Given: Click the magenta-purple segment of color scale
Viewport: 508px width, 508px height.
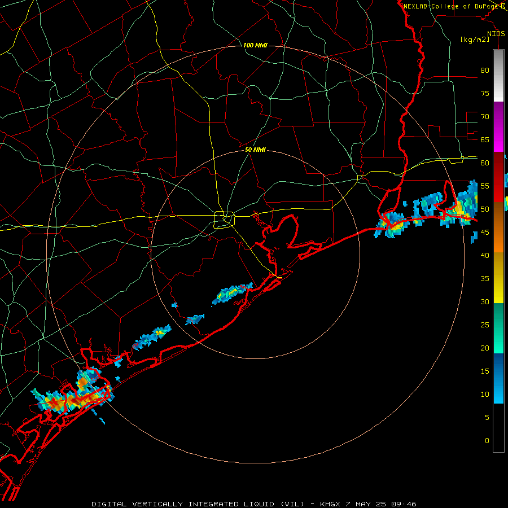Looking at the screenshot, I should tap(498, 127).
